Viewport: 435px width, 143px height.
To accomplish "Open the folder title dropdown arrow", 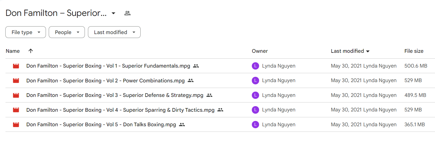I will click(x=113, y=13).
